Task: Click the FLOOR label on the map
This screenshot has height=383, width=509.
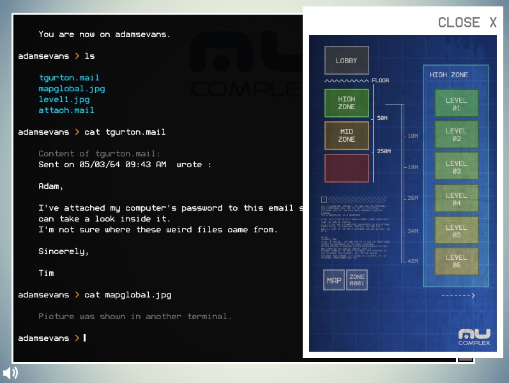Action: (x=380, y=80)
